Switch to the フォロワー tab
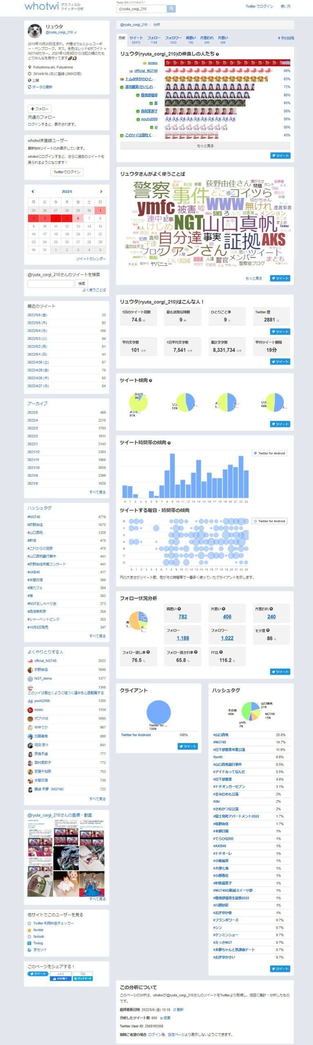Screen dimensions: 313x1045 [x=173, y=40]
